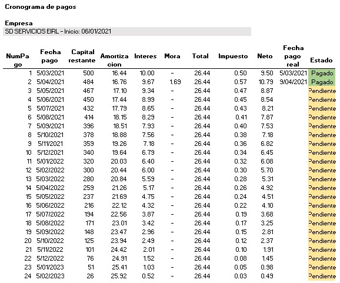Select the amortization value 25.92
340x283 pixels.
click(119, 276)
